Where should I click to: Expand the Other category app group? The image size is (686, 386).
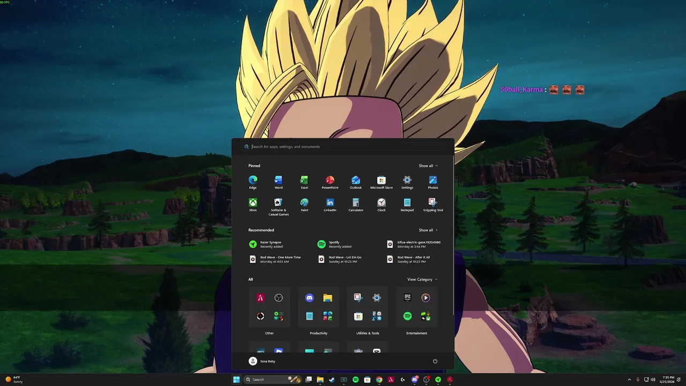click(279, 316)
